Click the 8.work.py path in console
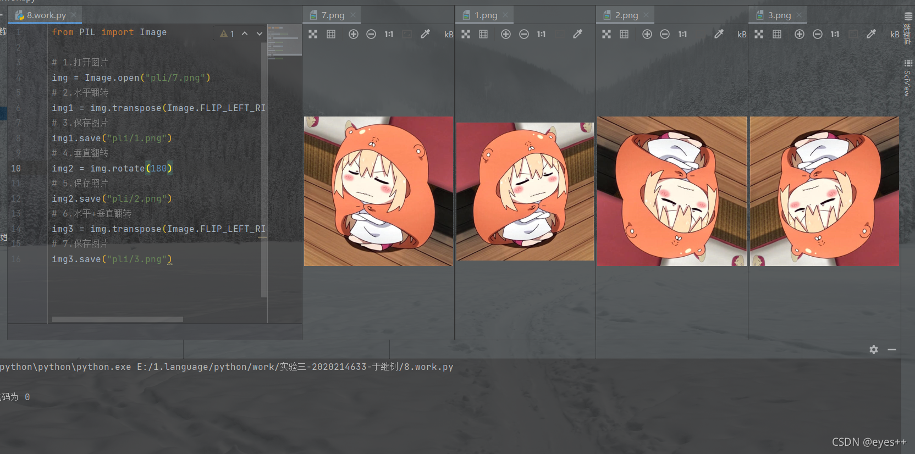Viewport: 915px width, 454px height. click(x=295, y=367)
